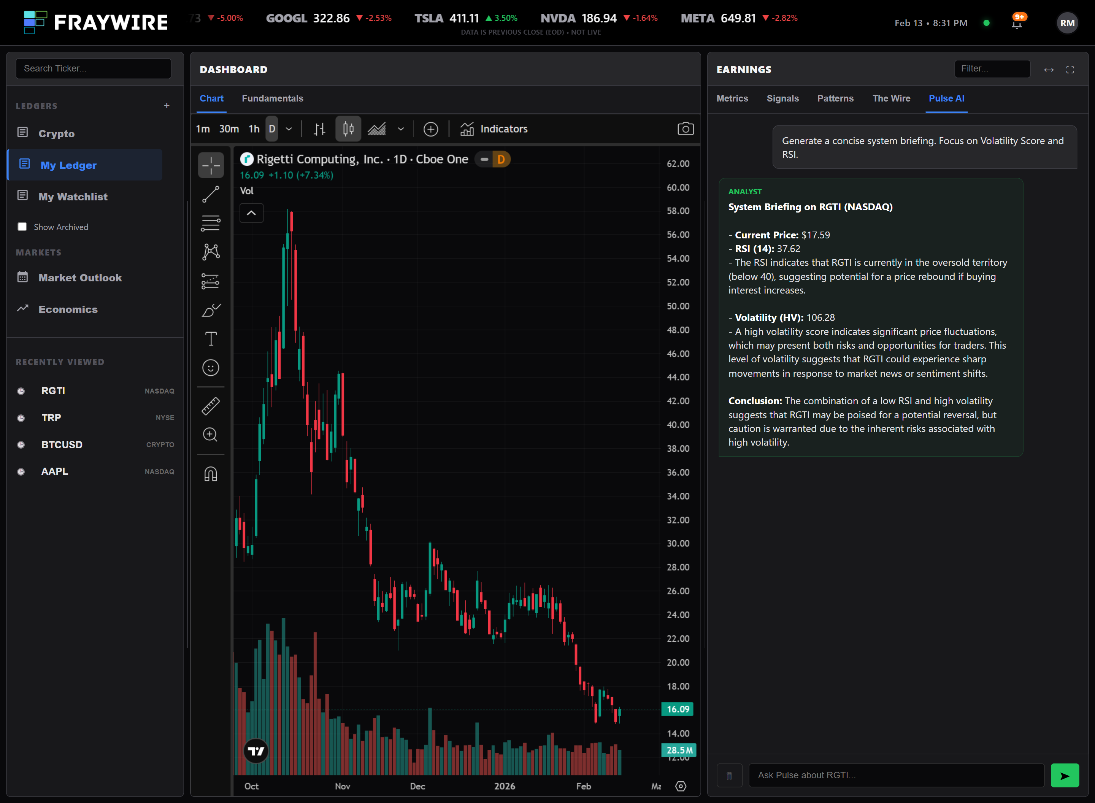Switch to the Fundamentals tab

(272, 98)
